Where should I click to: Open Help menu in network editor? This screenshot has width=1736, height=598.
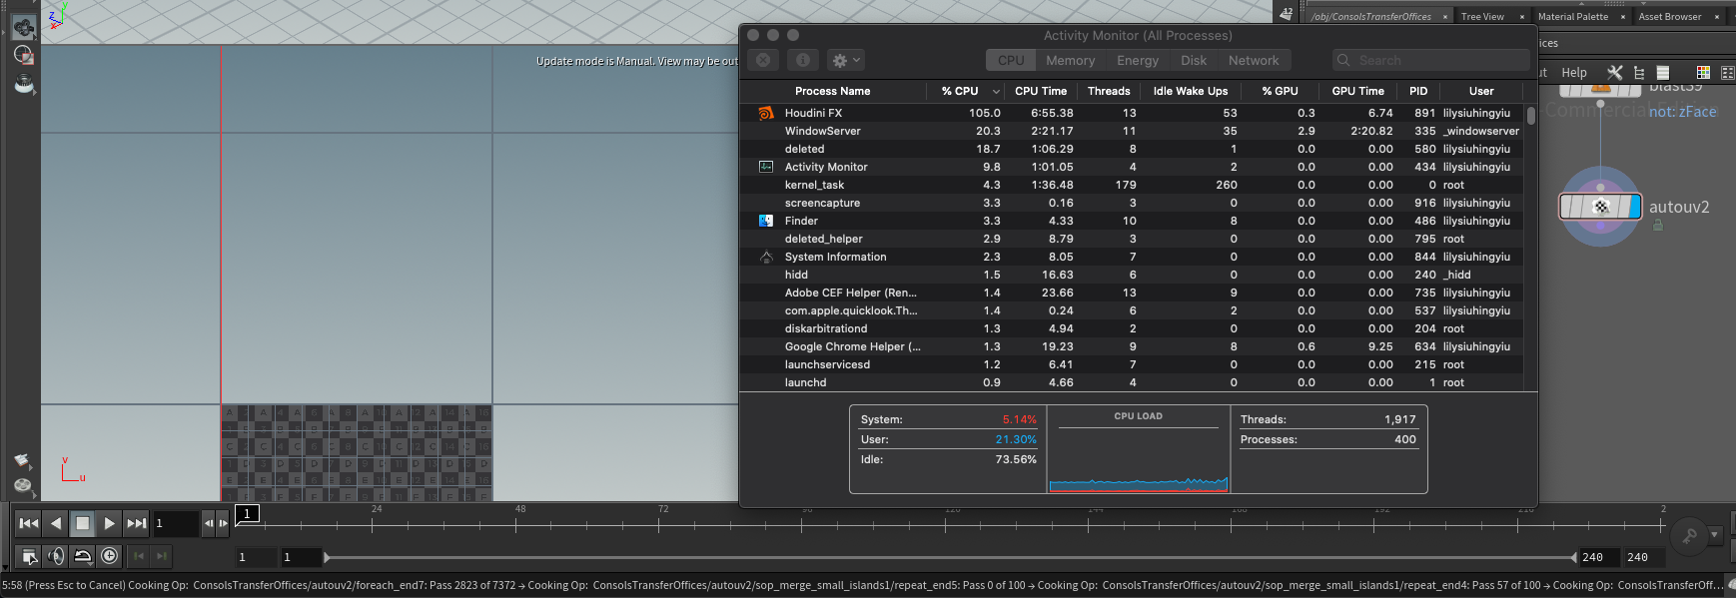[x=1574, y=72]
